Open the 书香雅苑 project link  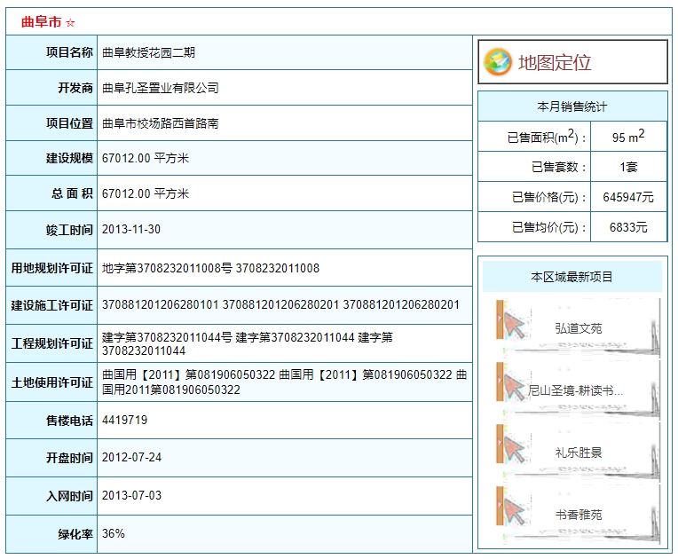point(578,515)
